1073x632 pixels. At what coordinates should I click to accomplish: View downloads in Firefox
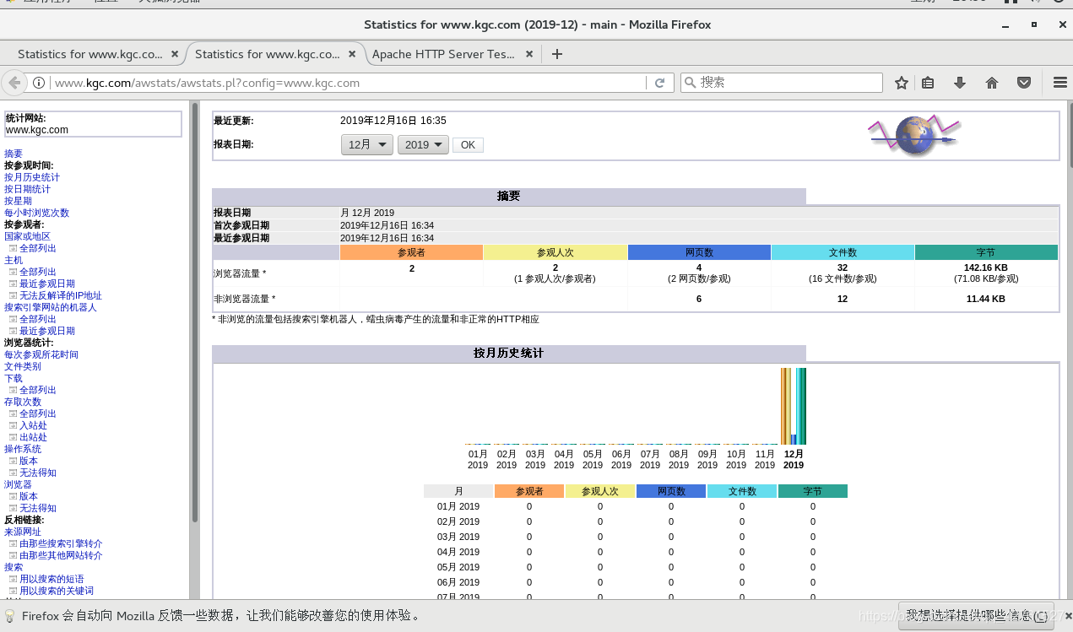tap(962, 83)
